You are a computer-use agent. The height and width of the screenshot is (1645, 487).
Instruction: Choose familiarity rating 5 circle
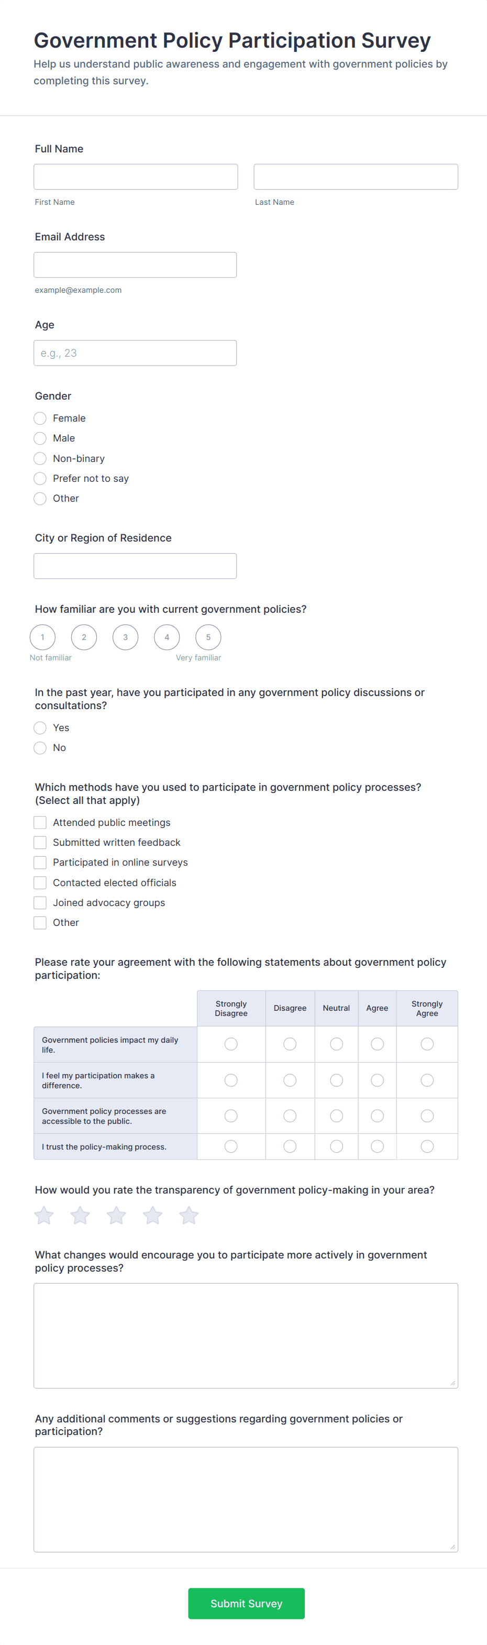point(208,637)
